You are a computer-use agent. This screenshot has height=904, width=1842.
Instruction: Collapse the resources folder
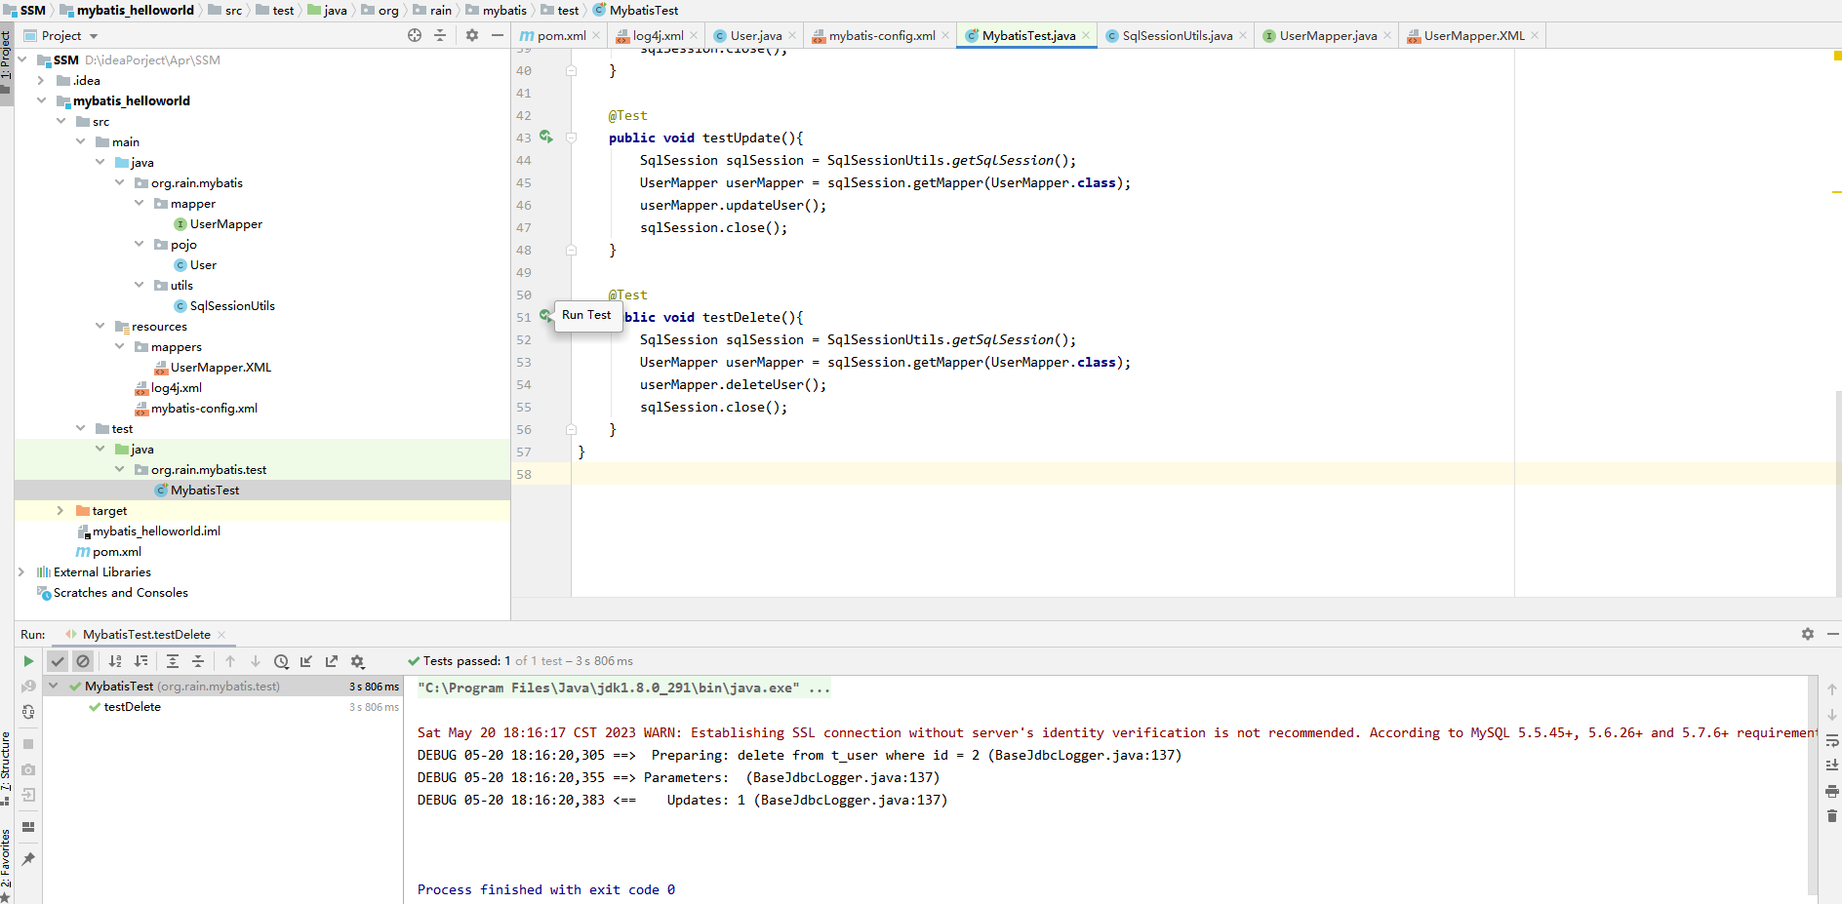(100, 326)
